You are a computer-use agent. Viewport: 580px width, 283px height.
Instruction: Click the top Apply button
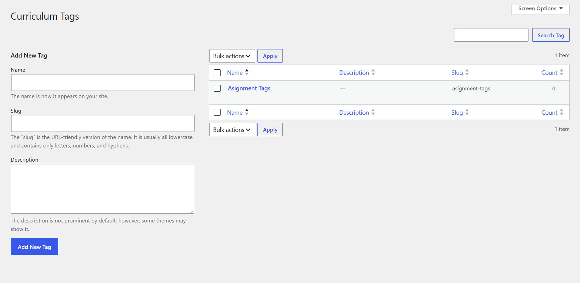(x=270, y=56)
